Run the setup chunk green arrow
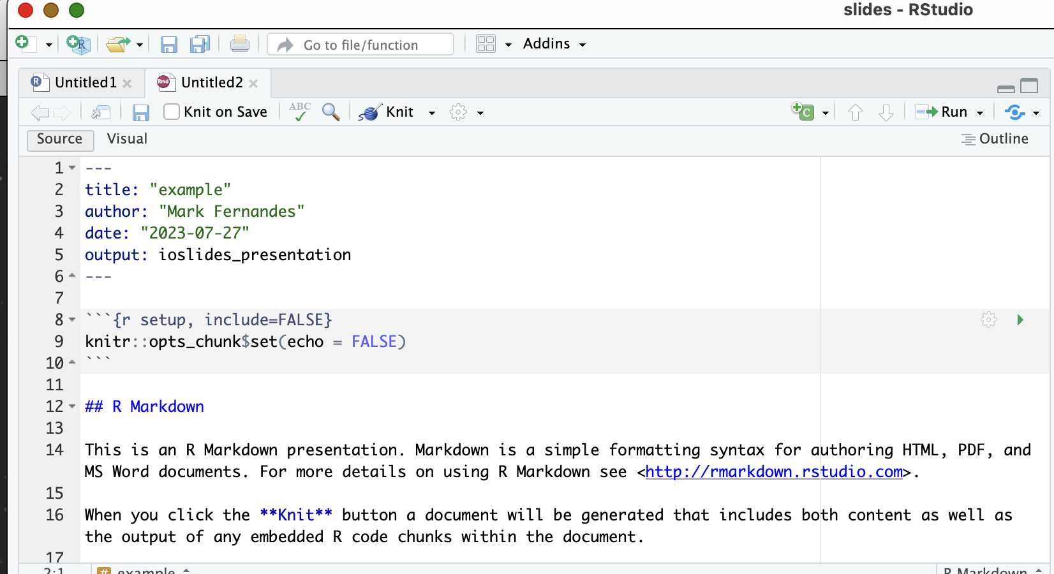 (1020, 320)
